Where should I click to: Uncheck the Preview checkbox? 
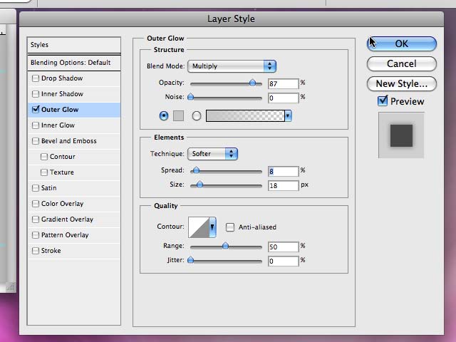point(383,102)
